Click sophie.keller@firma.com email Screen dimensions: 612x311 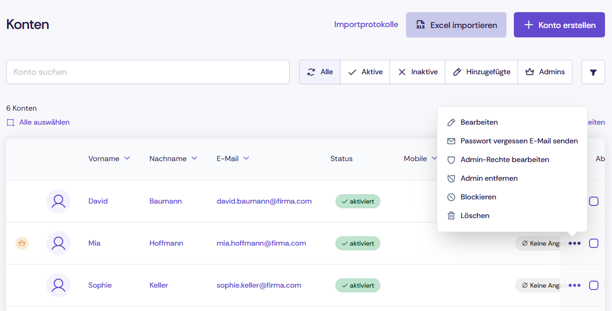(x=259, y=285)
